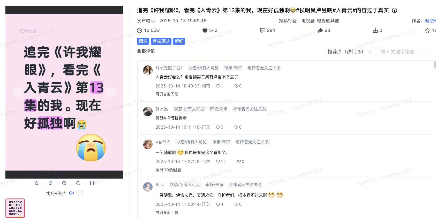Click 与作者无关注关系 tag on ¤君爷※ comment

click(252, 142)
